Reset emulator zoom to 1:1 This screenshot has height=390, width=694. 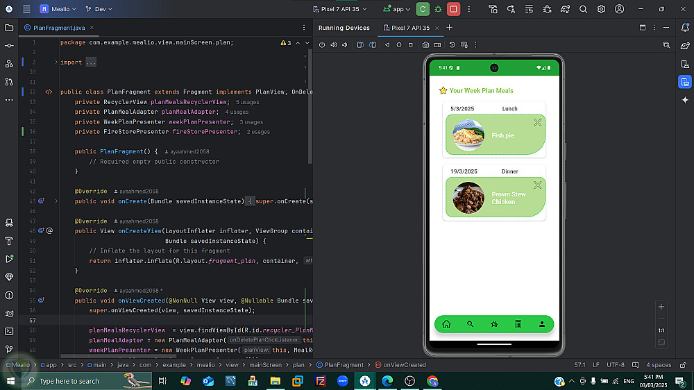tap(661, 330)
